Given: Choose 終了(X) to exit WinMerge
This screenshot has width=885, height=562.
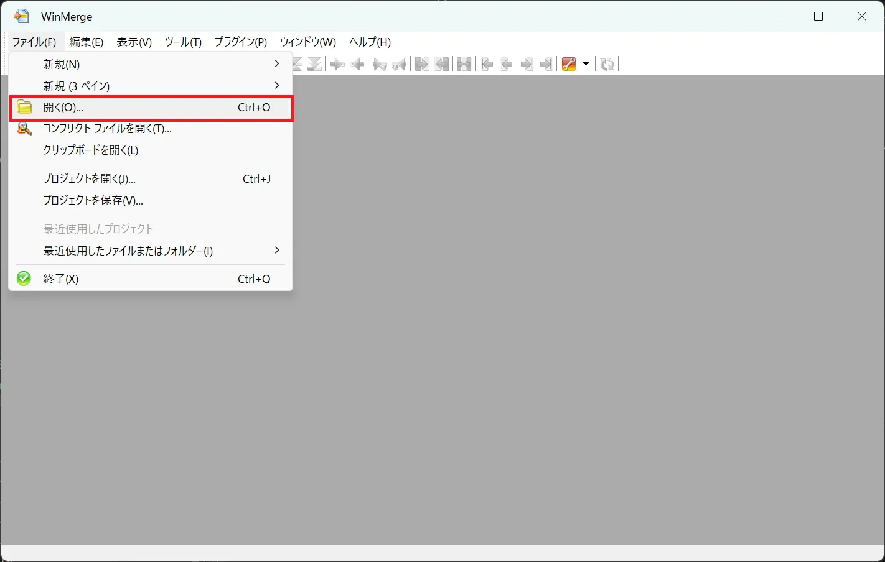Looking at the screenshot, I should [151, 279].
